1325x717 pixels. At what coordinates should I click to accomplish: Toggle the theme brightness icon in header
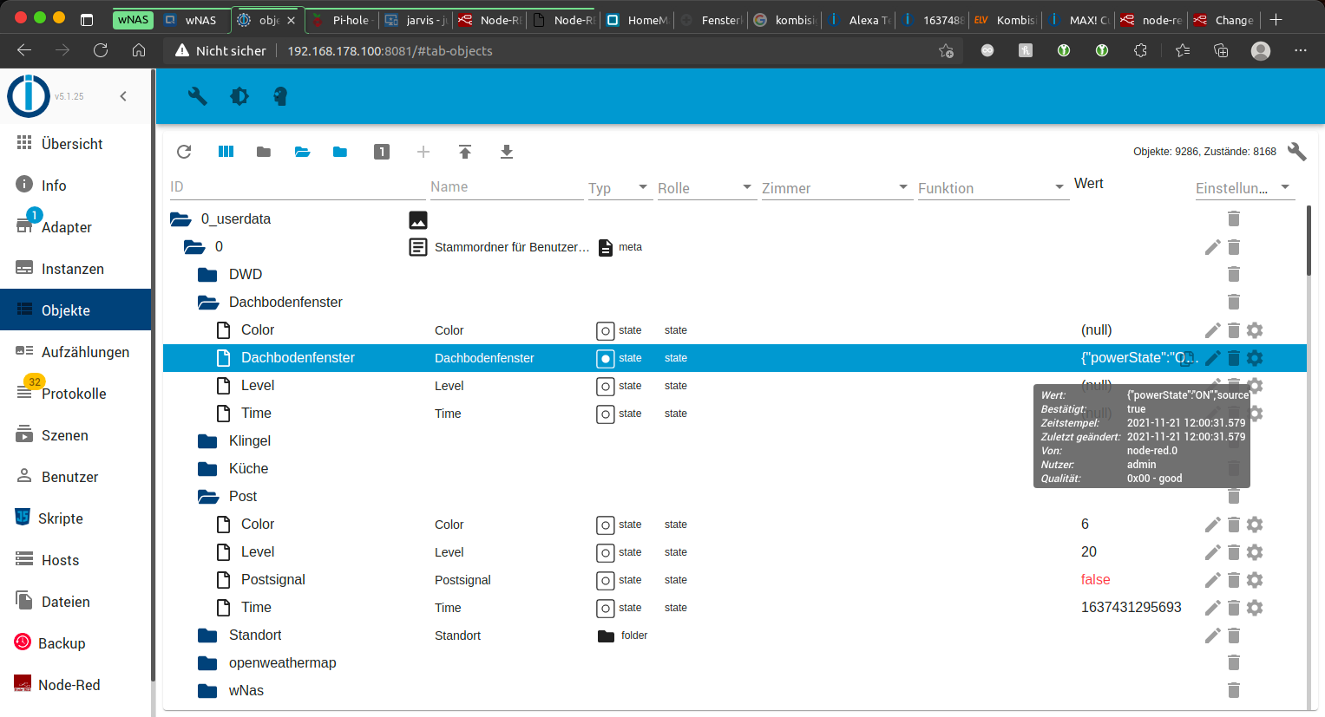pos(239,96)
